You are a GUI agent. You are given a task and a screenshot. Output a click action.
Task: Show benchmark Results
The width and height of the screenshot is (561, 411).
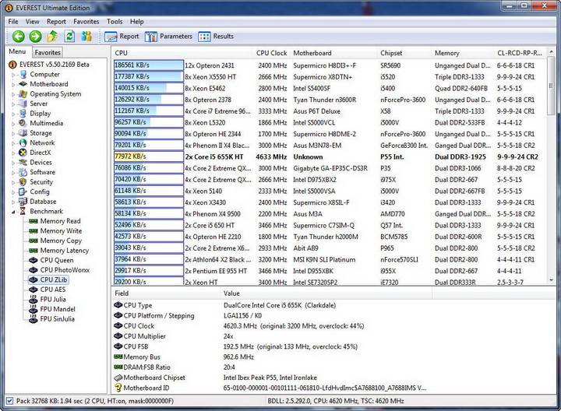coord(216,37)
